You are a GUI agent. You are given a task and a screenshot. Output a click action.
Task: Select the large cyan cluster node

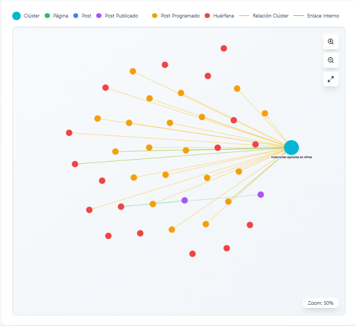click(291, 147)
